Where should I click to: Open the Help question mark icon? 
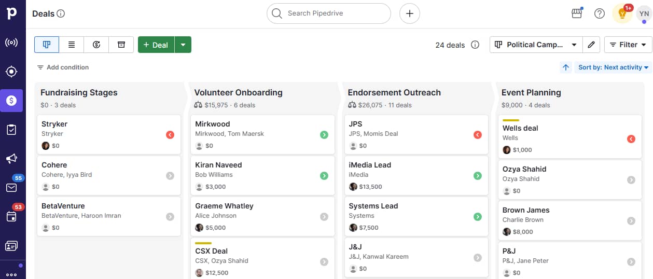coord(600,13)
